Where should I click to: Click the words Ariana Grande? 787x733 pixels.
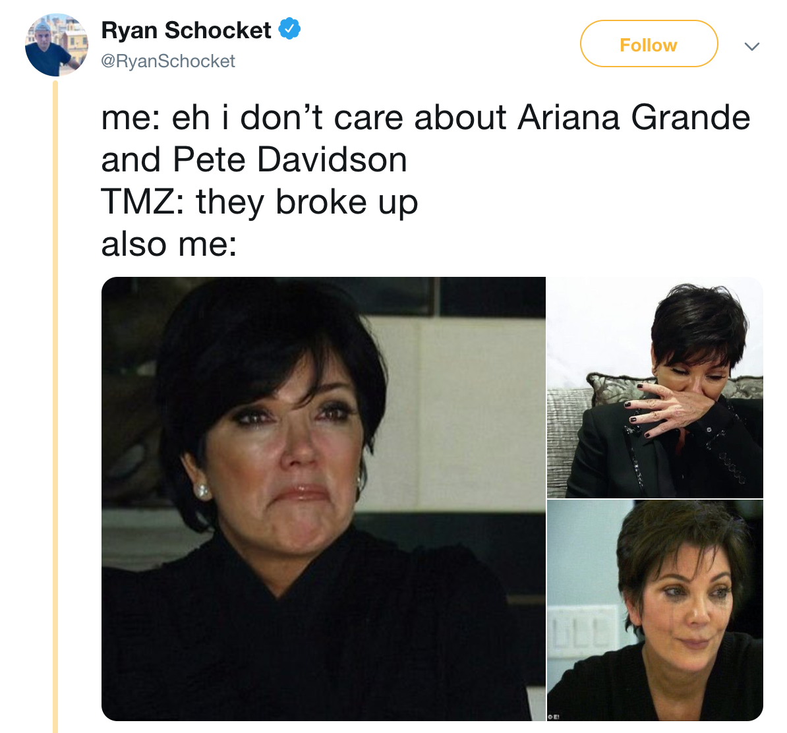coord(633,118)
